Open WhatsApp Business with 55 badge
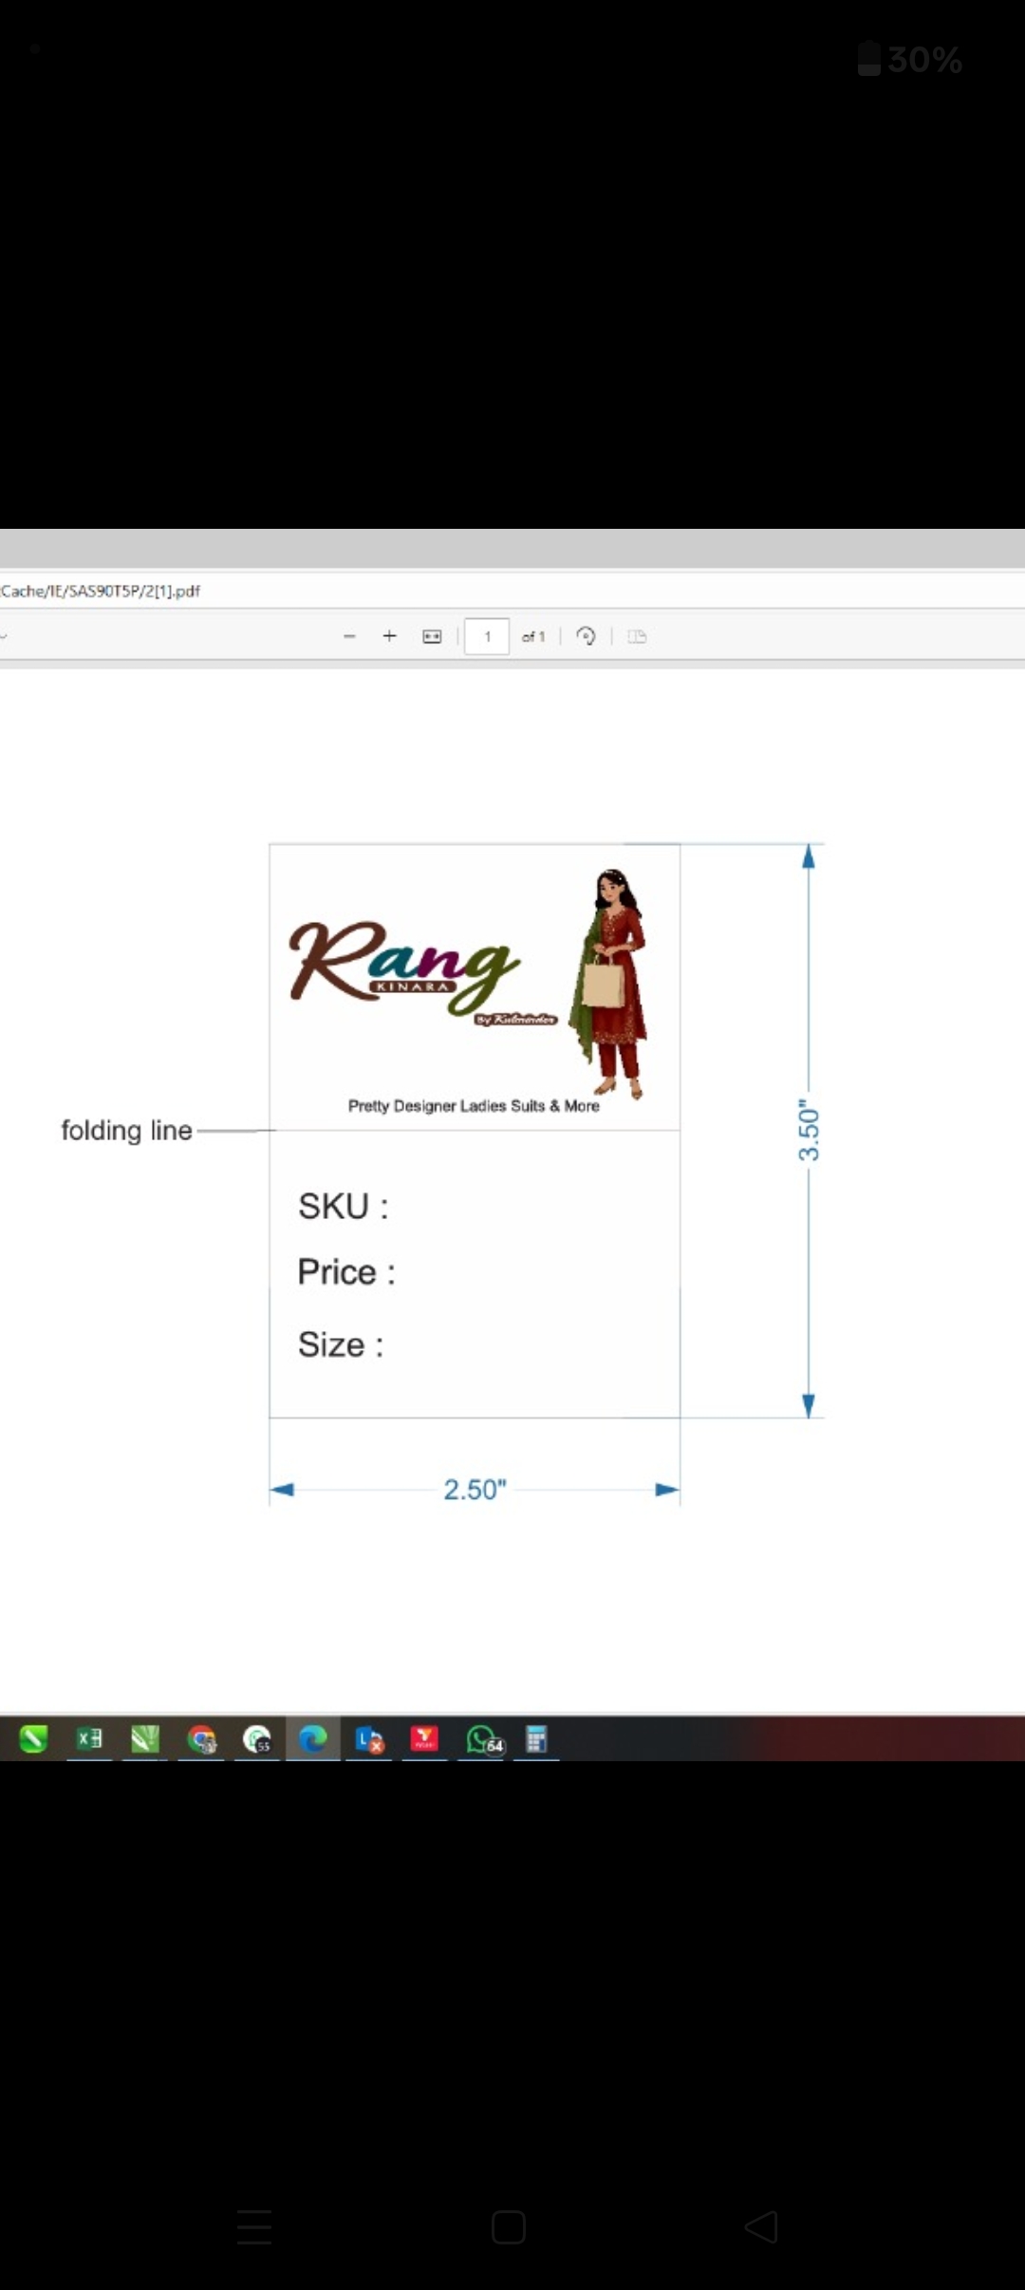Viewport: 1025px width, 2290px height. [256, 1738]
